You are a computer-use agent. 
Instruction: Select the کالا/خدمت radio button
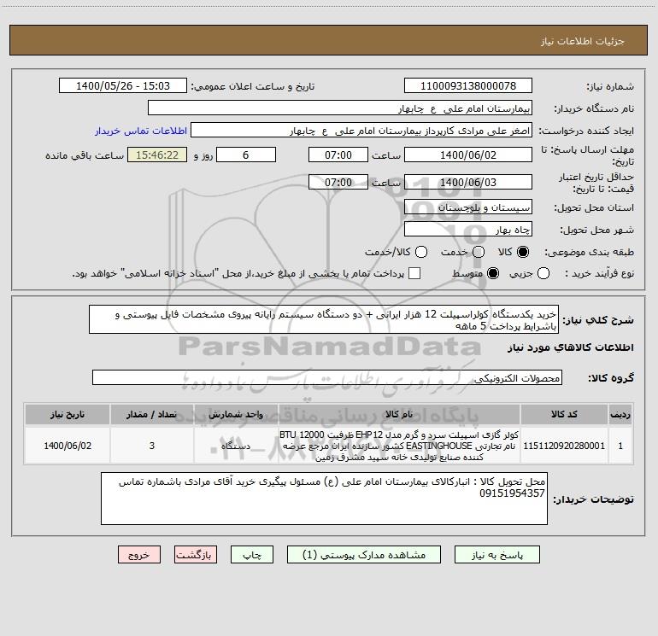tap(421, 252)
